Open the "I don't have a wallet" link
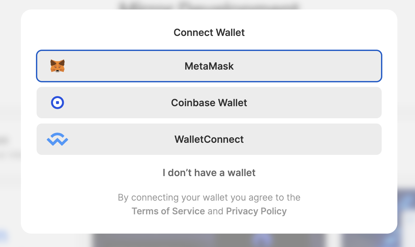 [x=209, y=173]
